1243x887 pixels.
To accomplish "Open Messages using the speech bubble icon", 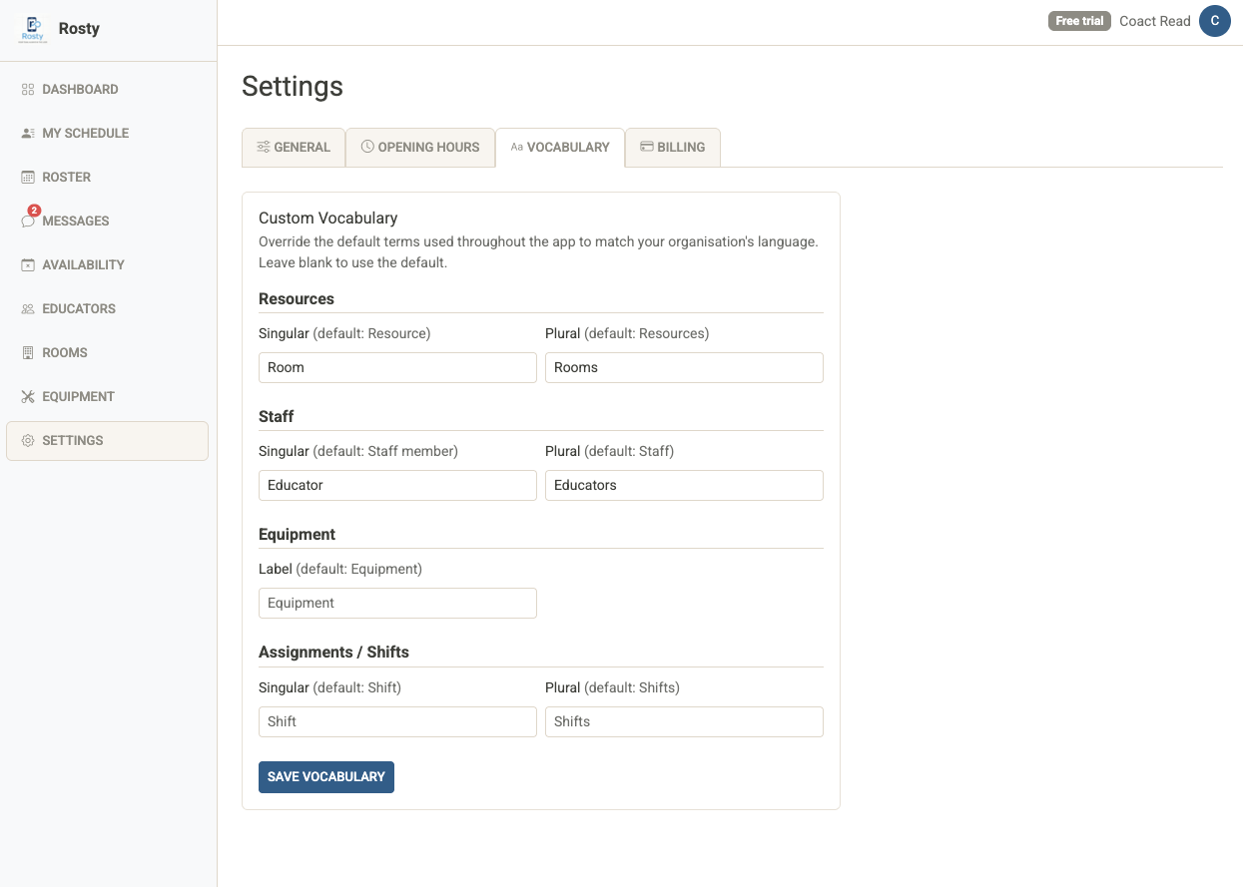I will pos(27,221).
